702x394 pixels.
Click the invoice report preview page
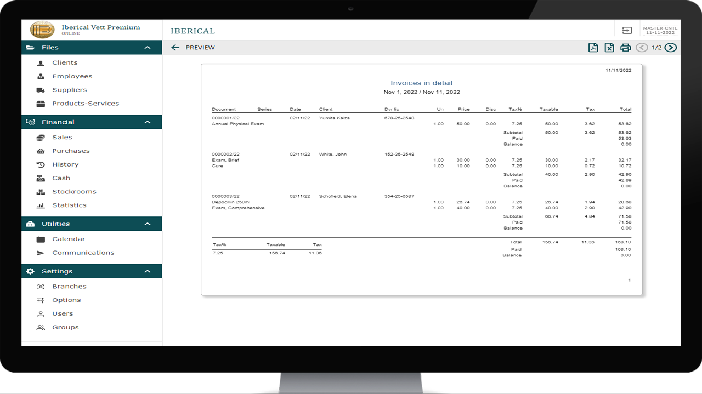(x=421, y=180)
